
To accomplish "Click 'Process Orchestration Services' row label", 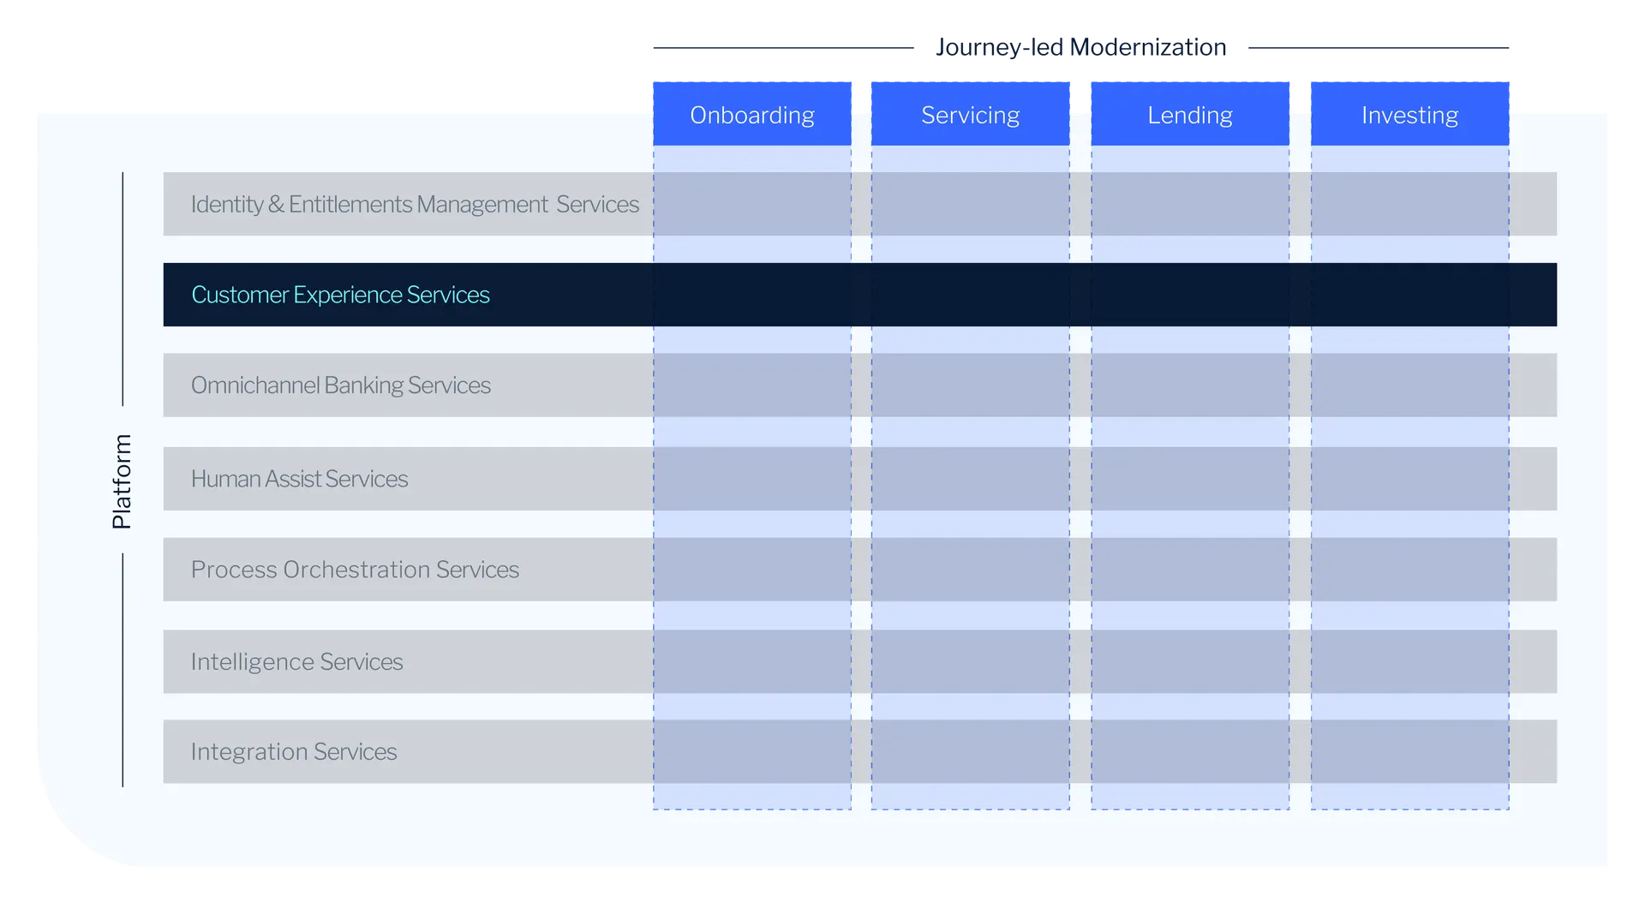I will point(355,570).
